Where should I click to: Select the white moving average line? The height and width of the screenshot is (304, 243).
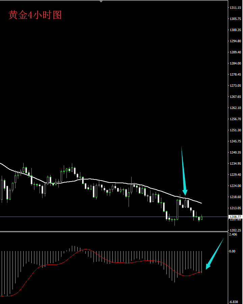point(101,181)
